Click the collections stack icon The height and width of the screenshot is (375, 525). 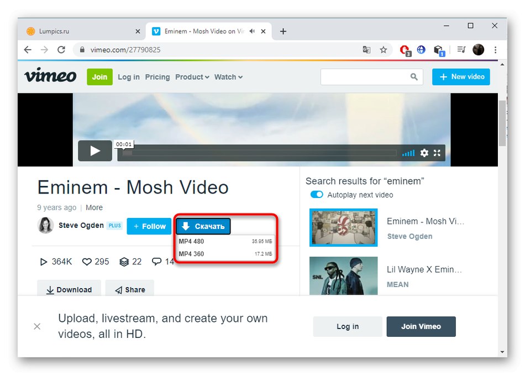click(124, 262)
